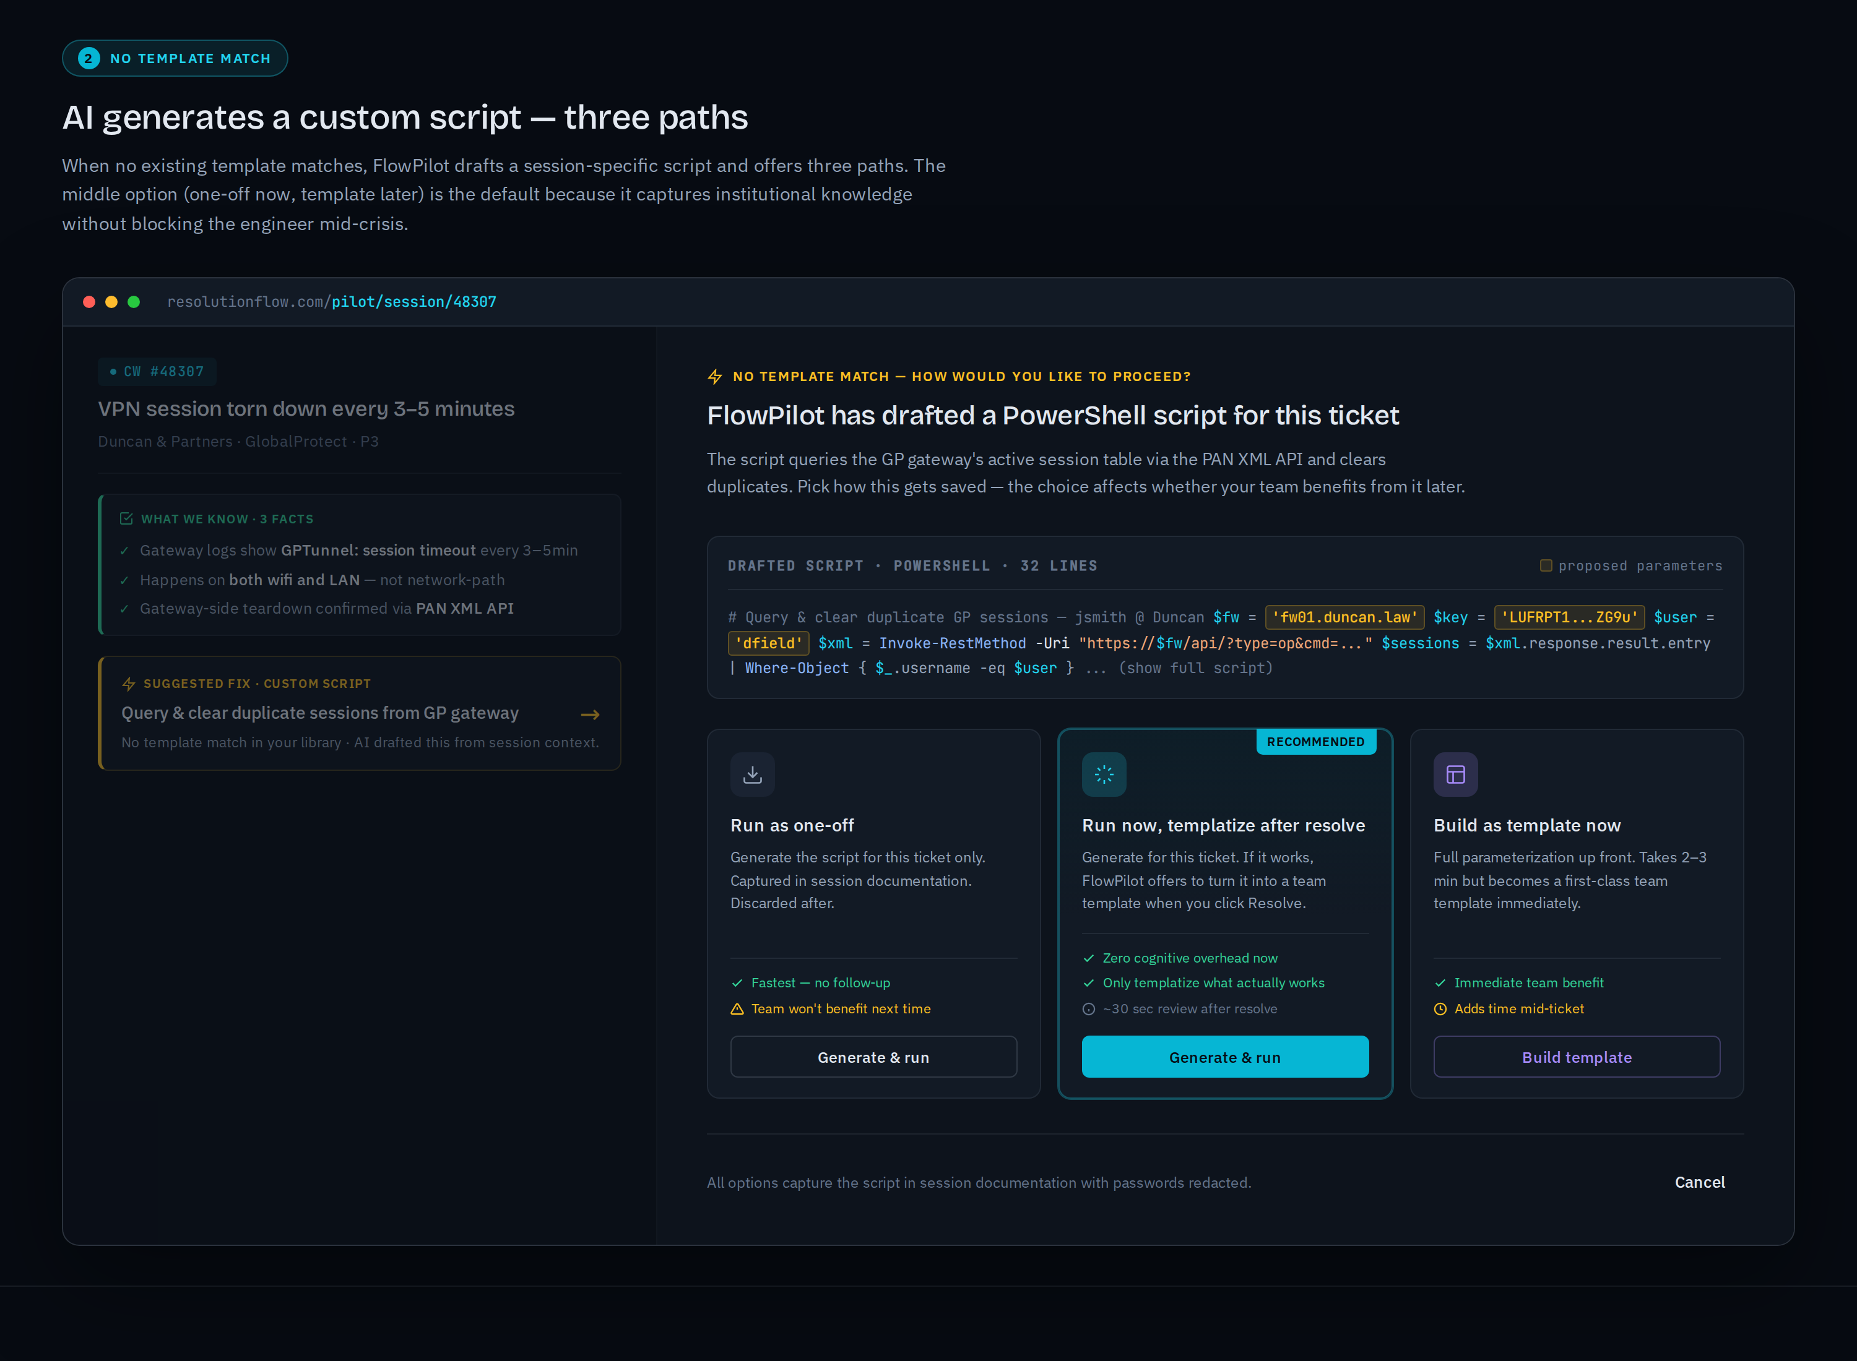This screenshot has width=1857, height=1361.
Task: Click the checklist icon beside What We Know
Action: coord(126,518)
